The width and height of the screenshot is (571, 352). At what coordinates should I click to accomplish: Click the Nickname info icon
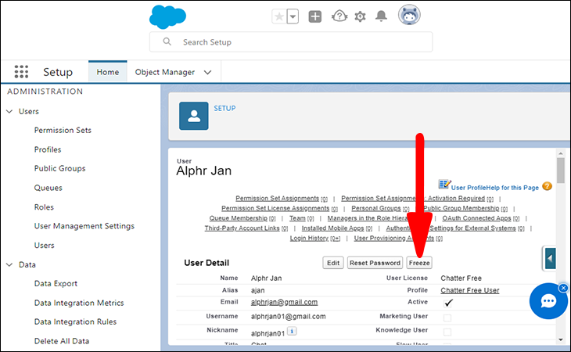[x=292, y=331]
